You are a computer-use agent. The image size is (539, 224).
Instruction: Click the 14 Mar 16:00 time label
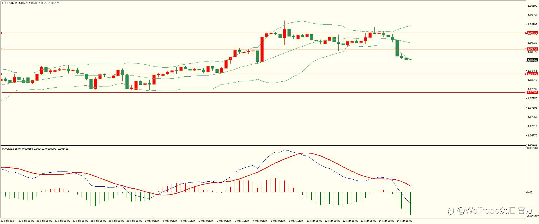tap(404, 221)
